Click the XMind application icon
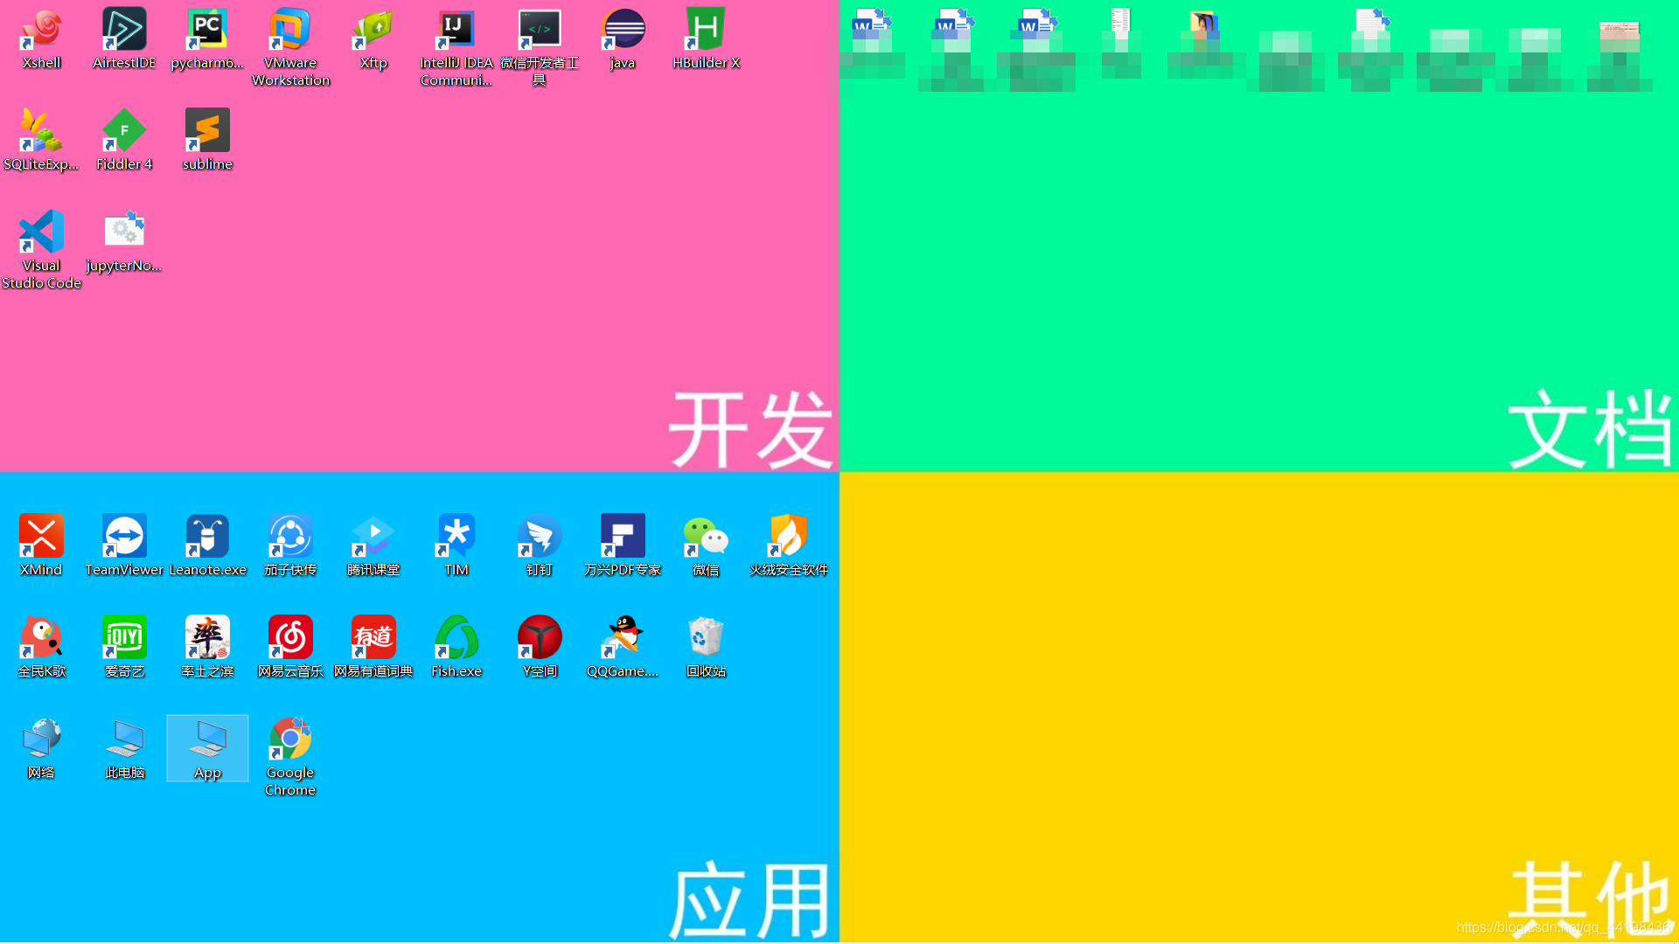1679x944 pixels. coord(41,537)
